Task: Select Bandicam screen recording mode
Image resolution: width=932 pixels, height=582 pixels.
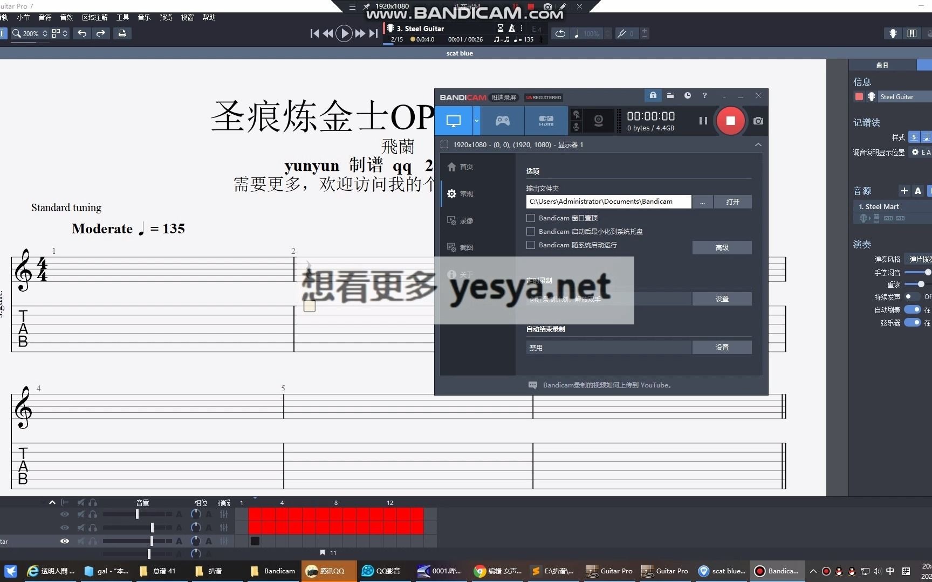Action: 454,121
